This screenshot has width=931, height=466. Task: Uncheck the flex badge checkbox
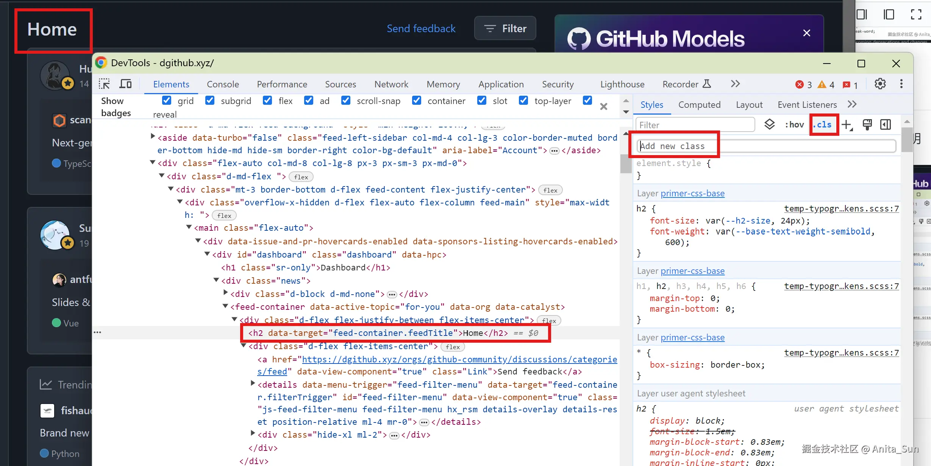[267, 101]
